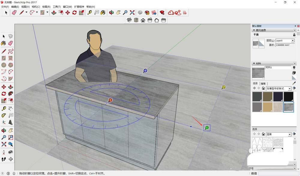Open the Layer0 layer dropdown
Viewport: 300px width, 176px height.
[292, 41]
